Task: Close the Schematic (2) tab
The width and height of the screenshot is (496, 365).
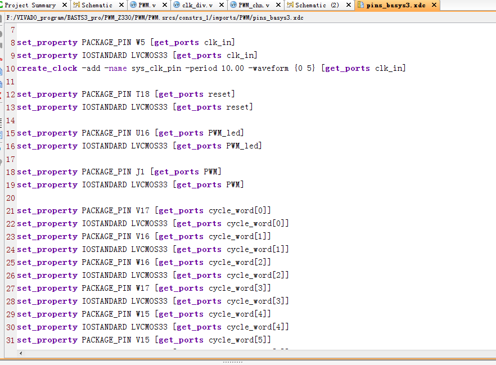Action: pos(349,5)
